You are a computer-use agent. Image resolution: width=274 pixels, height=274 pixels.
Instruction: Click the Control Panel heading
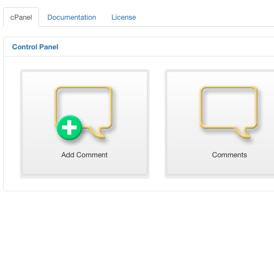(x=35, y=47)
